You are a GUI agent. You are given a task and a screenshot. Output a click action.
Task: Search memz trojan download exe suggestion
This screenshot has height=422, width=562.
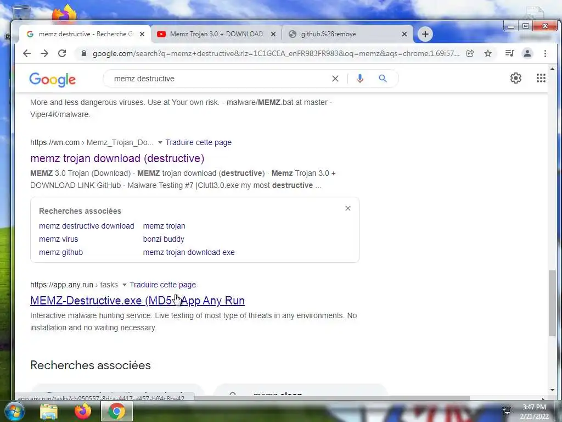point(189,253)
